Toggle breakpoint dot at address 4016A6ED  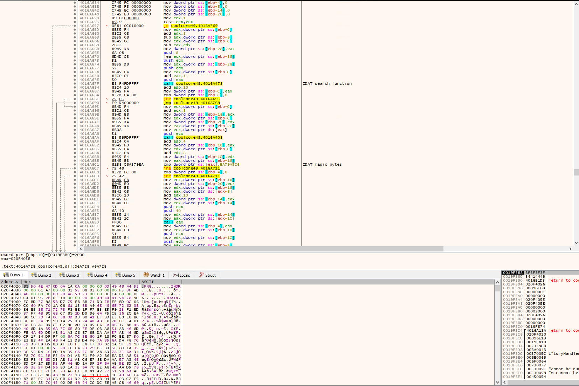click(75, 222)
